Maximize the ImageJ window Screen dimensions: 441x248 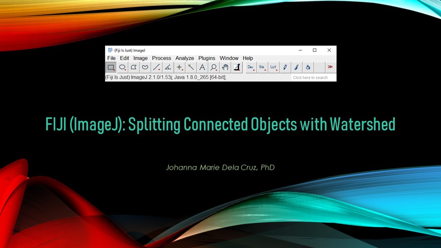pyautogui.click(x=315, y=50)
